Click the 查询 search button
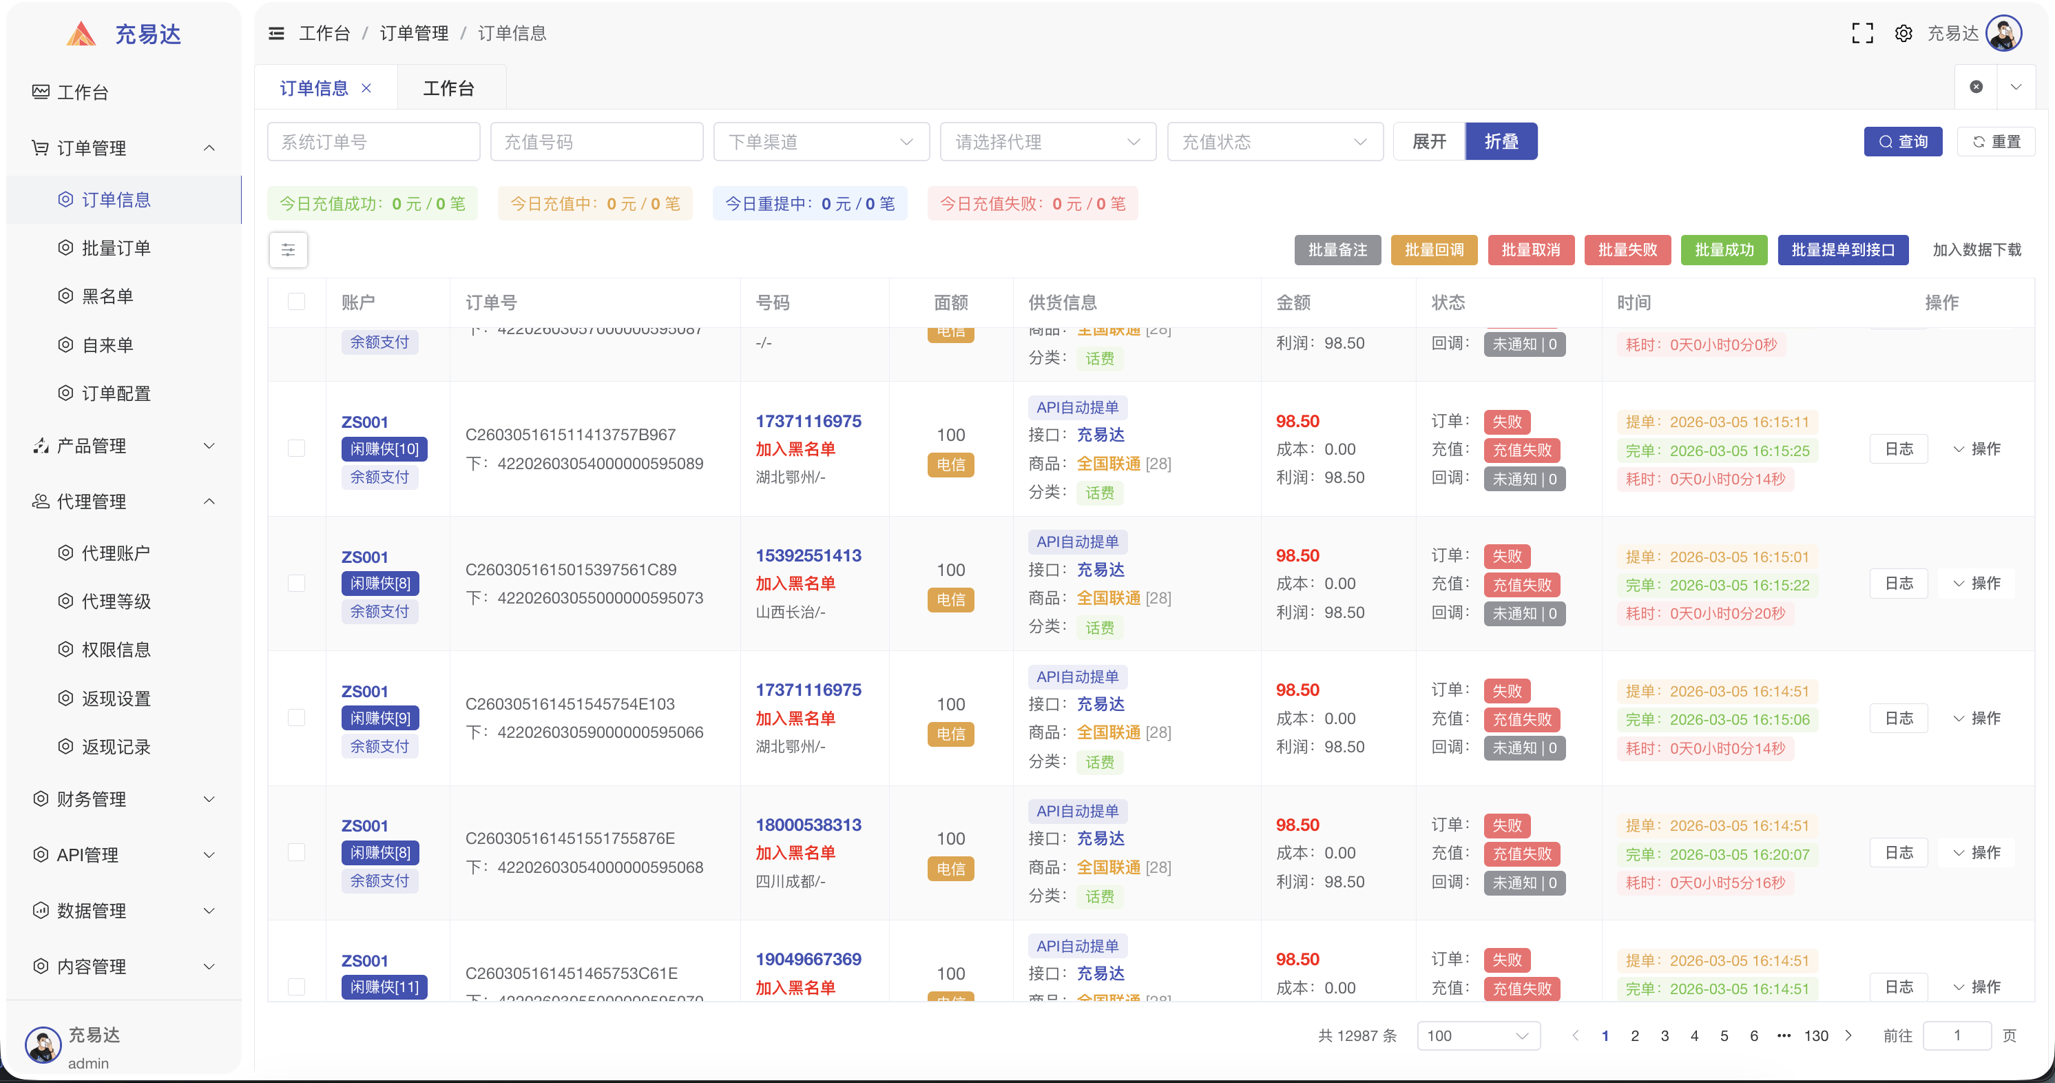This screenshot has height=1083, width=2055. click(x=1903, y=141)
